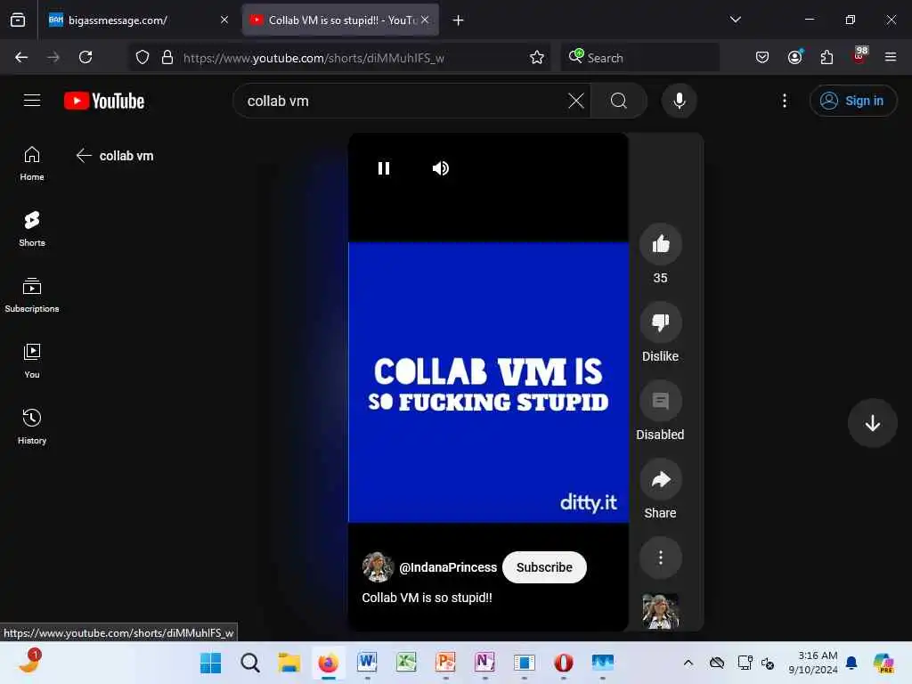Click the disabled comments icon

pos(660,401)
